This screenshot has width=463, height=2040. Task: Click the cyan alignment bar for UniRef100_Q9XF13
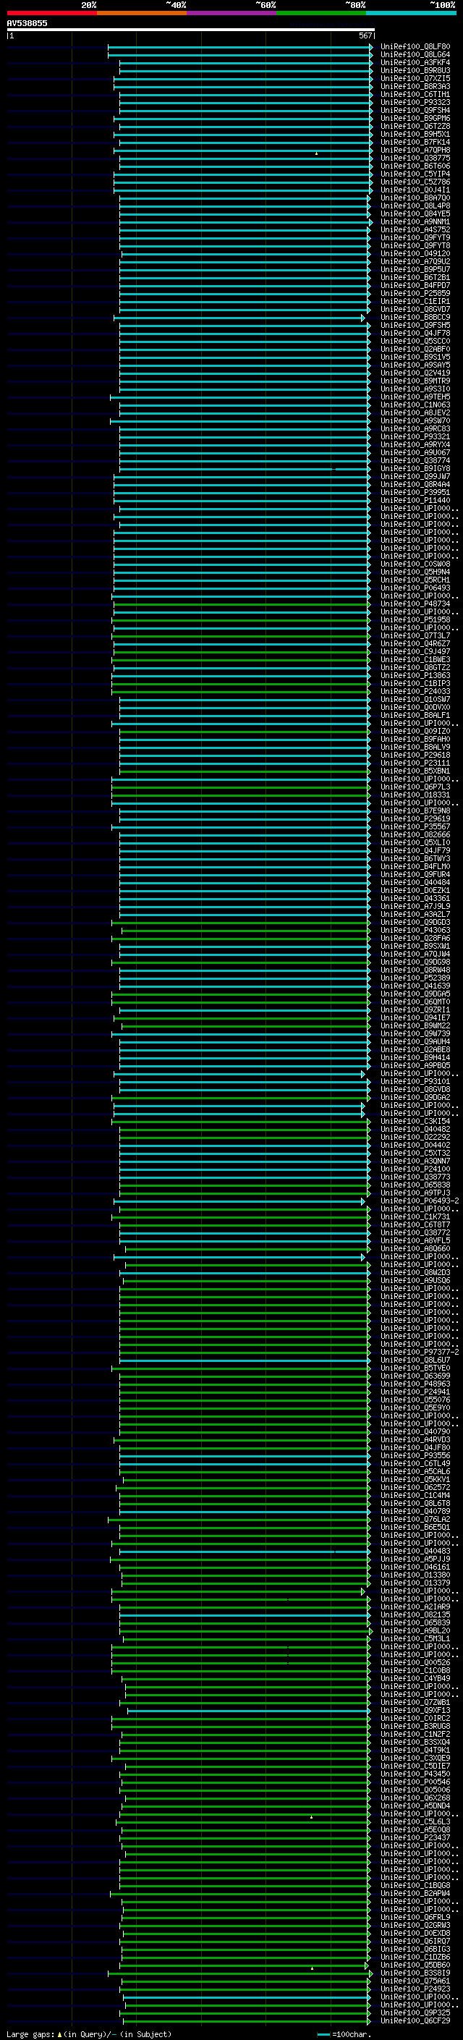249,1711
